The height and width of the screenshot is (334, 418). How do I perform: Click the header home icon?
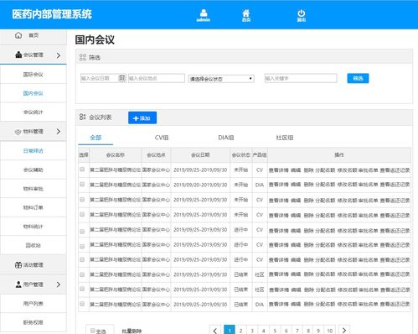pos(246,13)
